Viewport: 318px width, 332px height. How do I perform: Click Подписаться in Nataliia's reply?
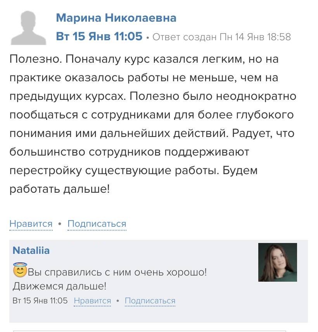point(150,301)
